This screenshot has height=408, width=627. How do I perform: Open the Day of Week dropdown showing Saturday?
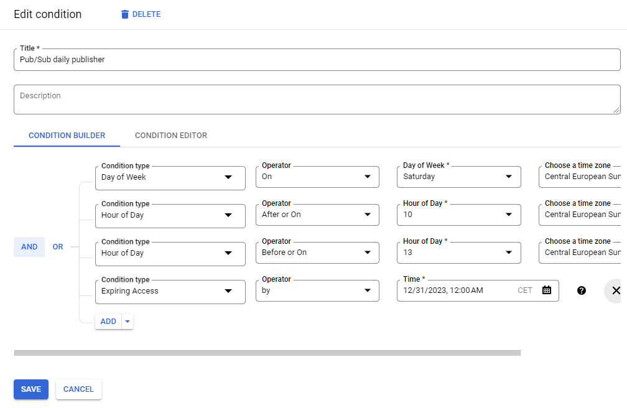[x=458, y=177]
